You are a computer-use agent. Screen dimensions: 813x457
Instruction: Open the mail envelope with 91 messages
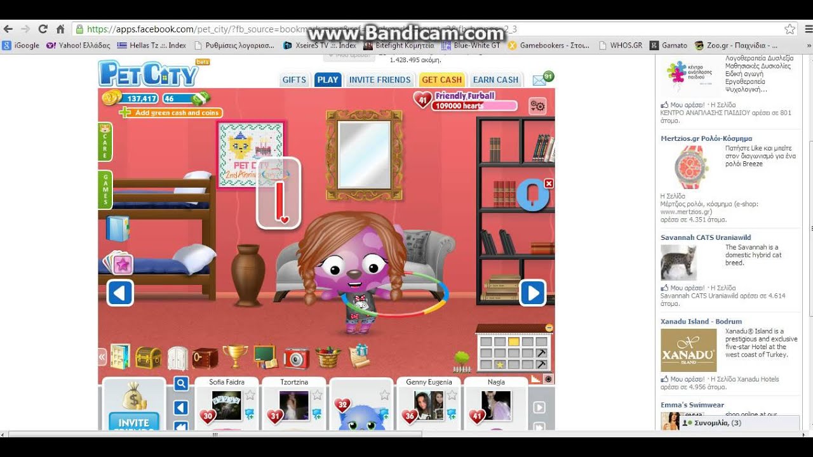(542, 79)
